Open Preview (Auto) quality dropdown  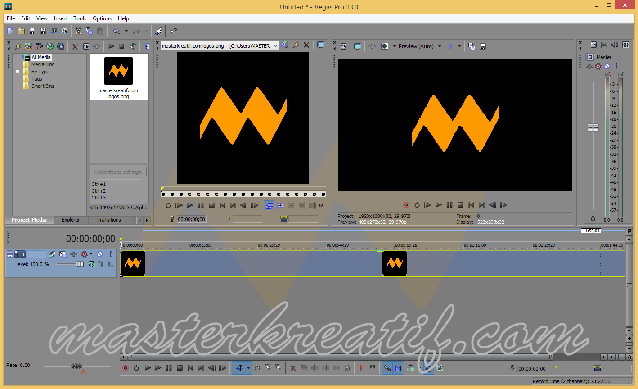pyautogui.click(x=439, y=46)
